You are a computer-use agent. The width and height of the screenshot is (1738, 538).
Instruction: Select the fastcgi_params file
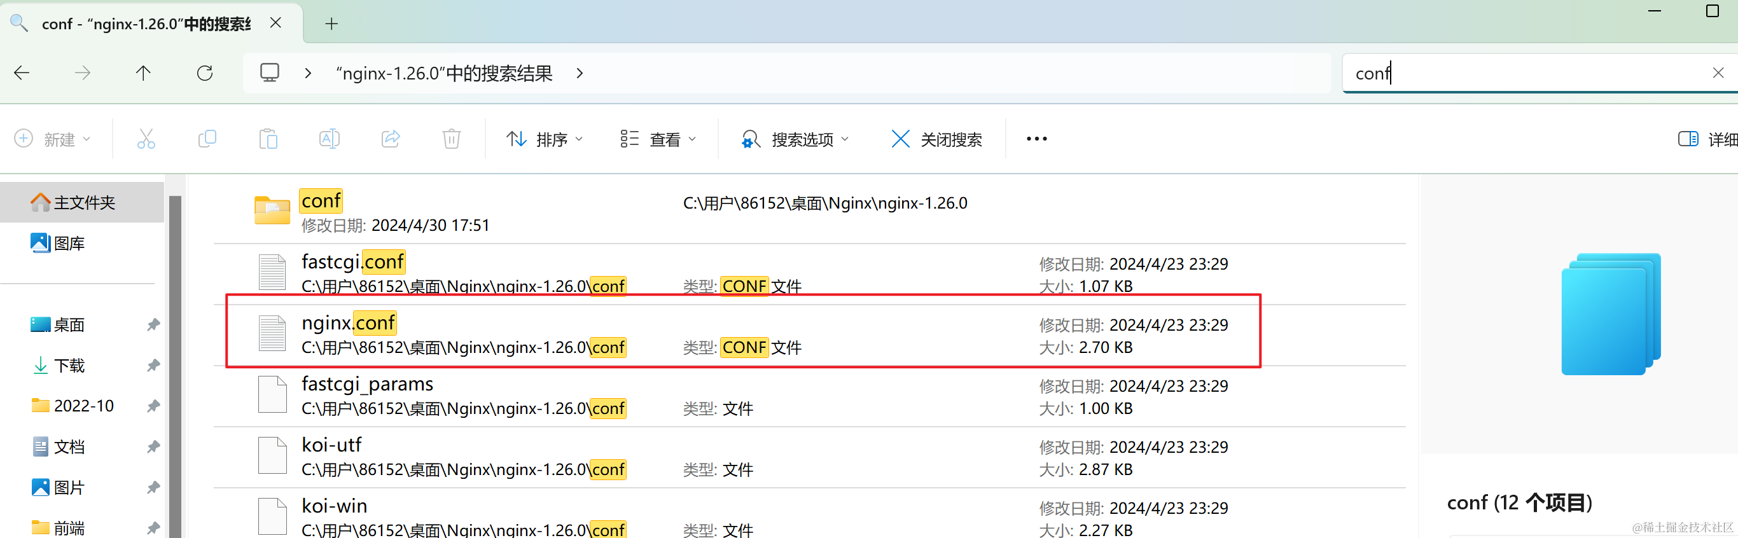point(810,396)
